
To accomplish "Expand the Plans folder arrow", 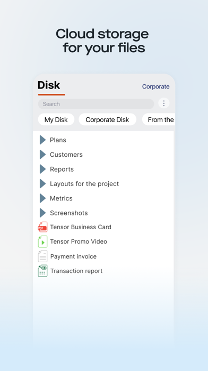I will 42,140.
